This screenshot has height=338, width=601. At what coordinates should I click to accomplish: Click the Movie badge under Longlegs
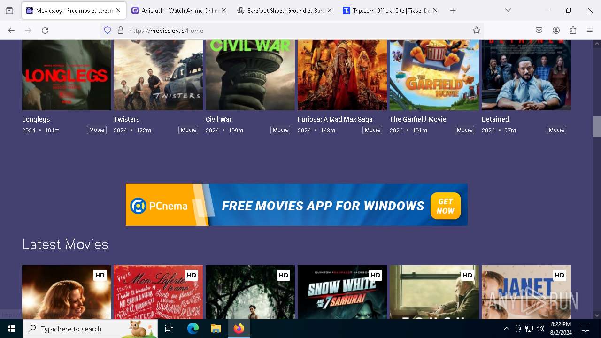click(97, 130)
